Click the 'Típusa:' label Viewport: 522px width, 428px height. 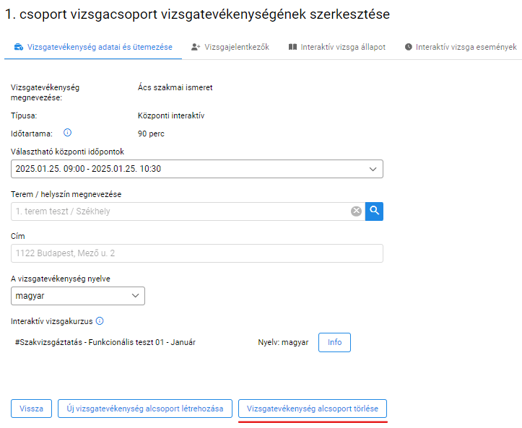[x=24, y=115]
